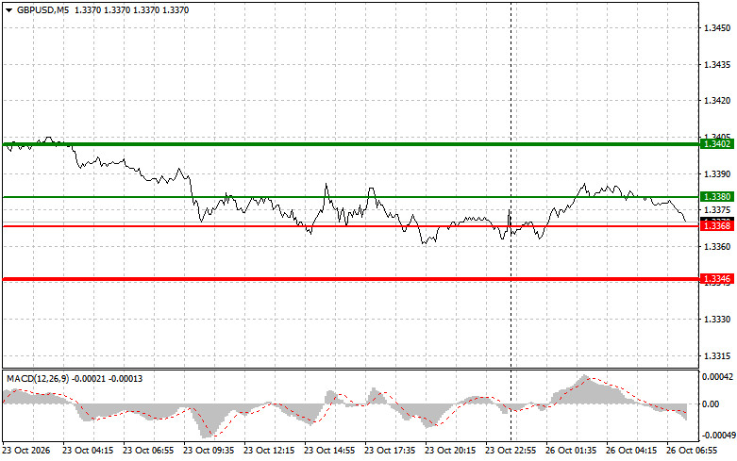This screenshot has width=737, height=461.
Task: Select the thick red 1.3346 horizontal line
Action: coord(351,279)
